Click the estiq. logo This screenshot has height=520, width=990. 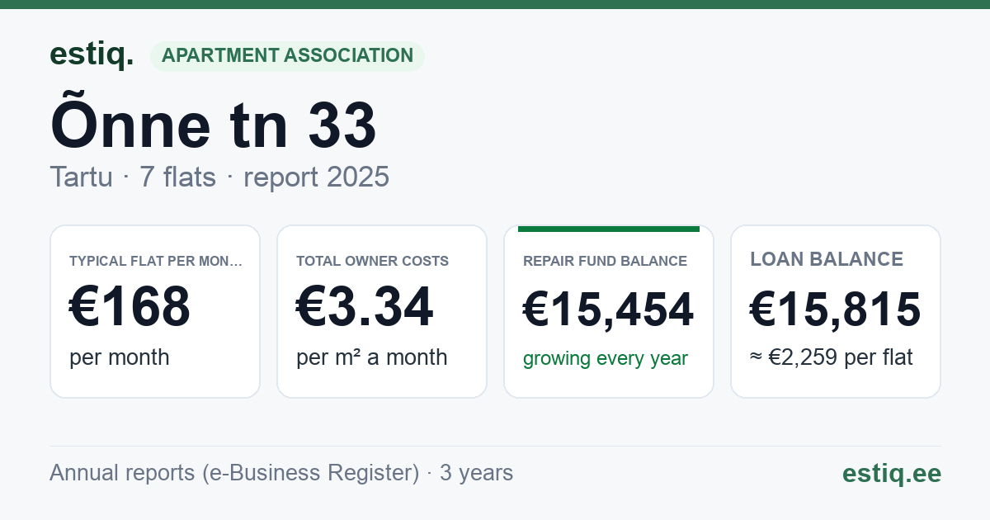(92, 54)
